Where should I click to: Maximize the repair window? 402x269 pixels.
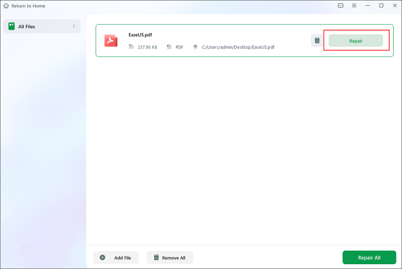(381, 5)
